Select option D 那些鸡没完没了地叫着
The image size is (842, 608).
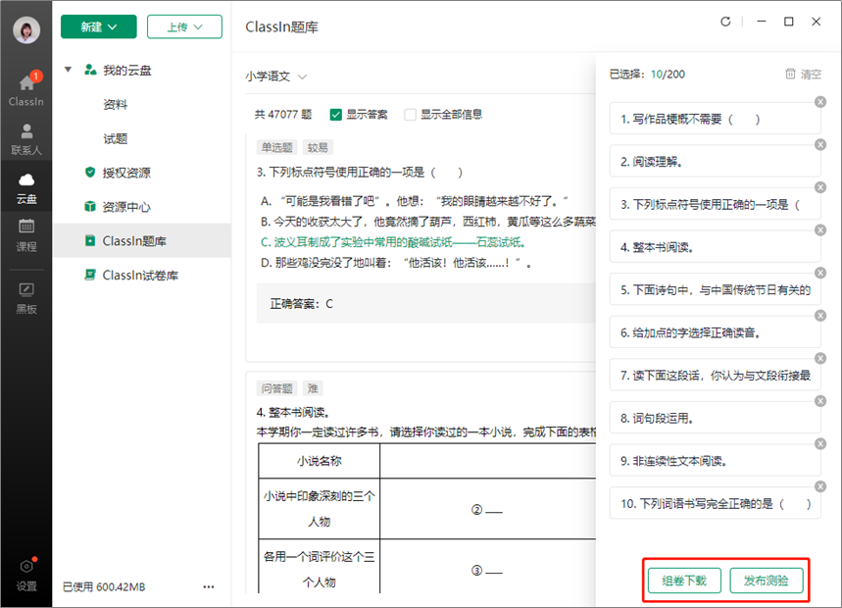[x=396, y=263]
